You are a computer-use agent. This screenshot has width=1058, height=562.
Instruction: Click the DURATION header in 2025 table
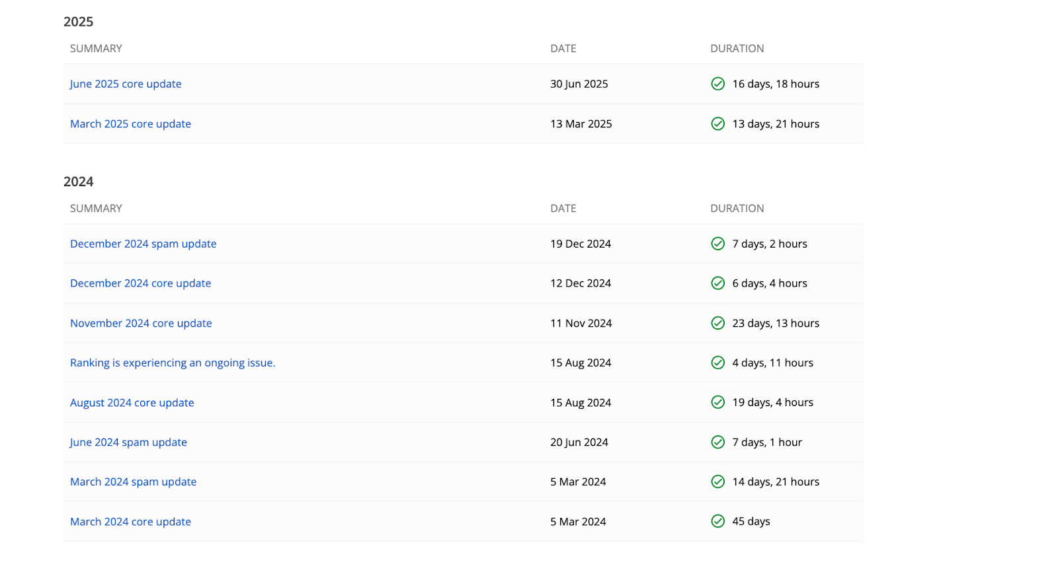737,48
